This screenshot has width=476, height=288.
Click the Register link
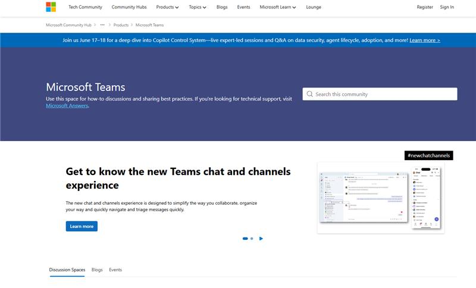pos(425,7)
